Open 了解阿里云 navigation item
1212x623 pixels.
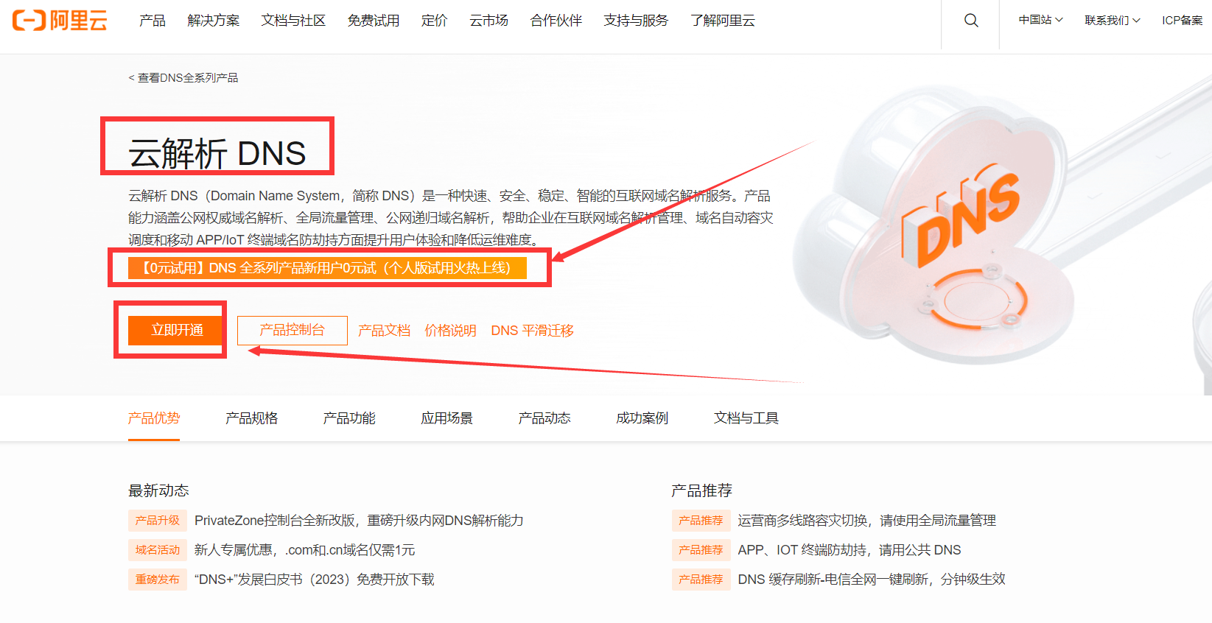[x=723, y=21]
